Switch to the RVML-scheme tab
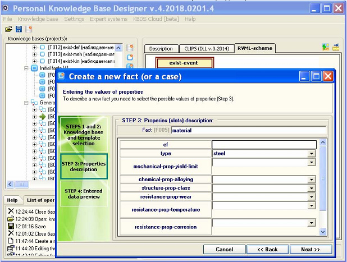 (255, 48)
